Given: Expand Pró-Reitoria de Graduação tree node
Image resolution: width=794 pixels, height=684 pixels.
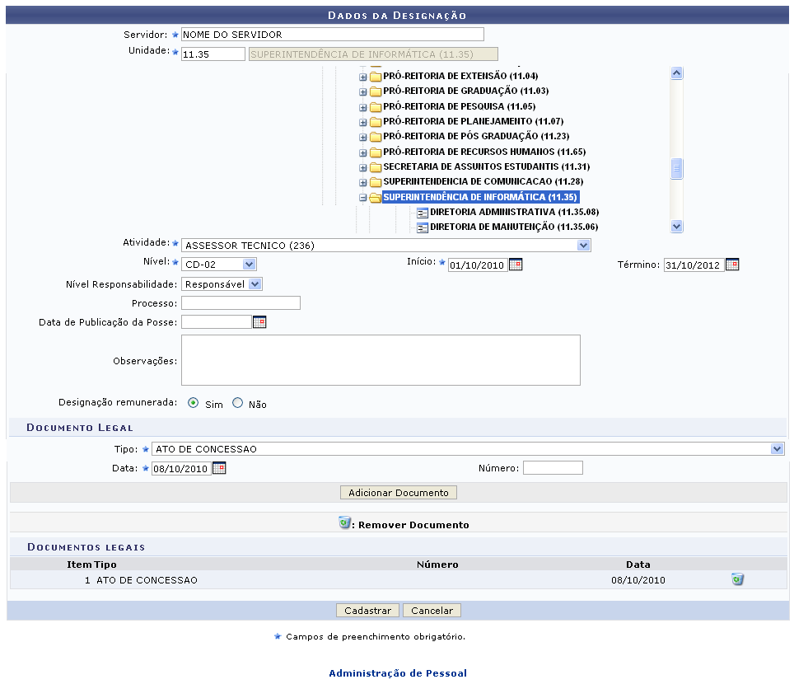Looking at the screenshot, I should coord(362,91).
